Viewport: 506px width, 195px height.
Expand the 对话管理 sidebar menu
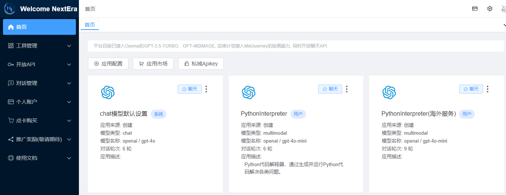click(x=39, y=83)
